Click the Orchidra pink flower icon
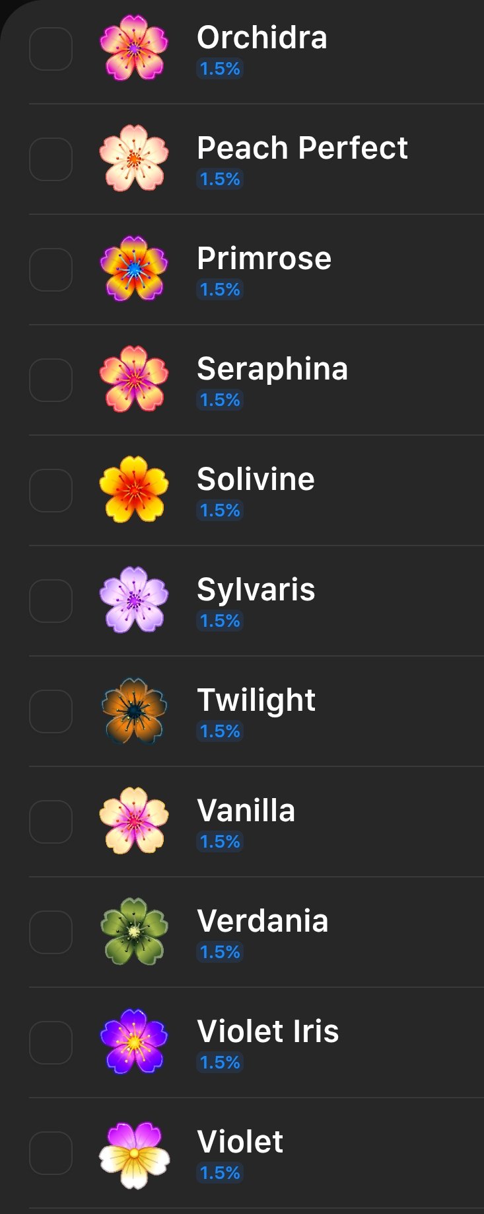 tap(134, 48)
